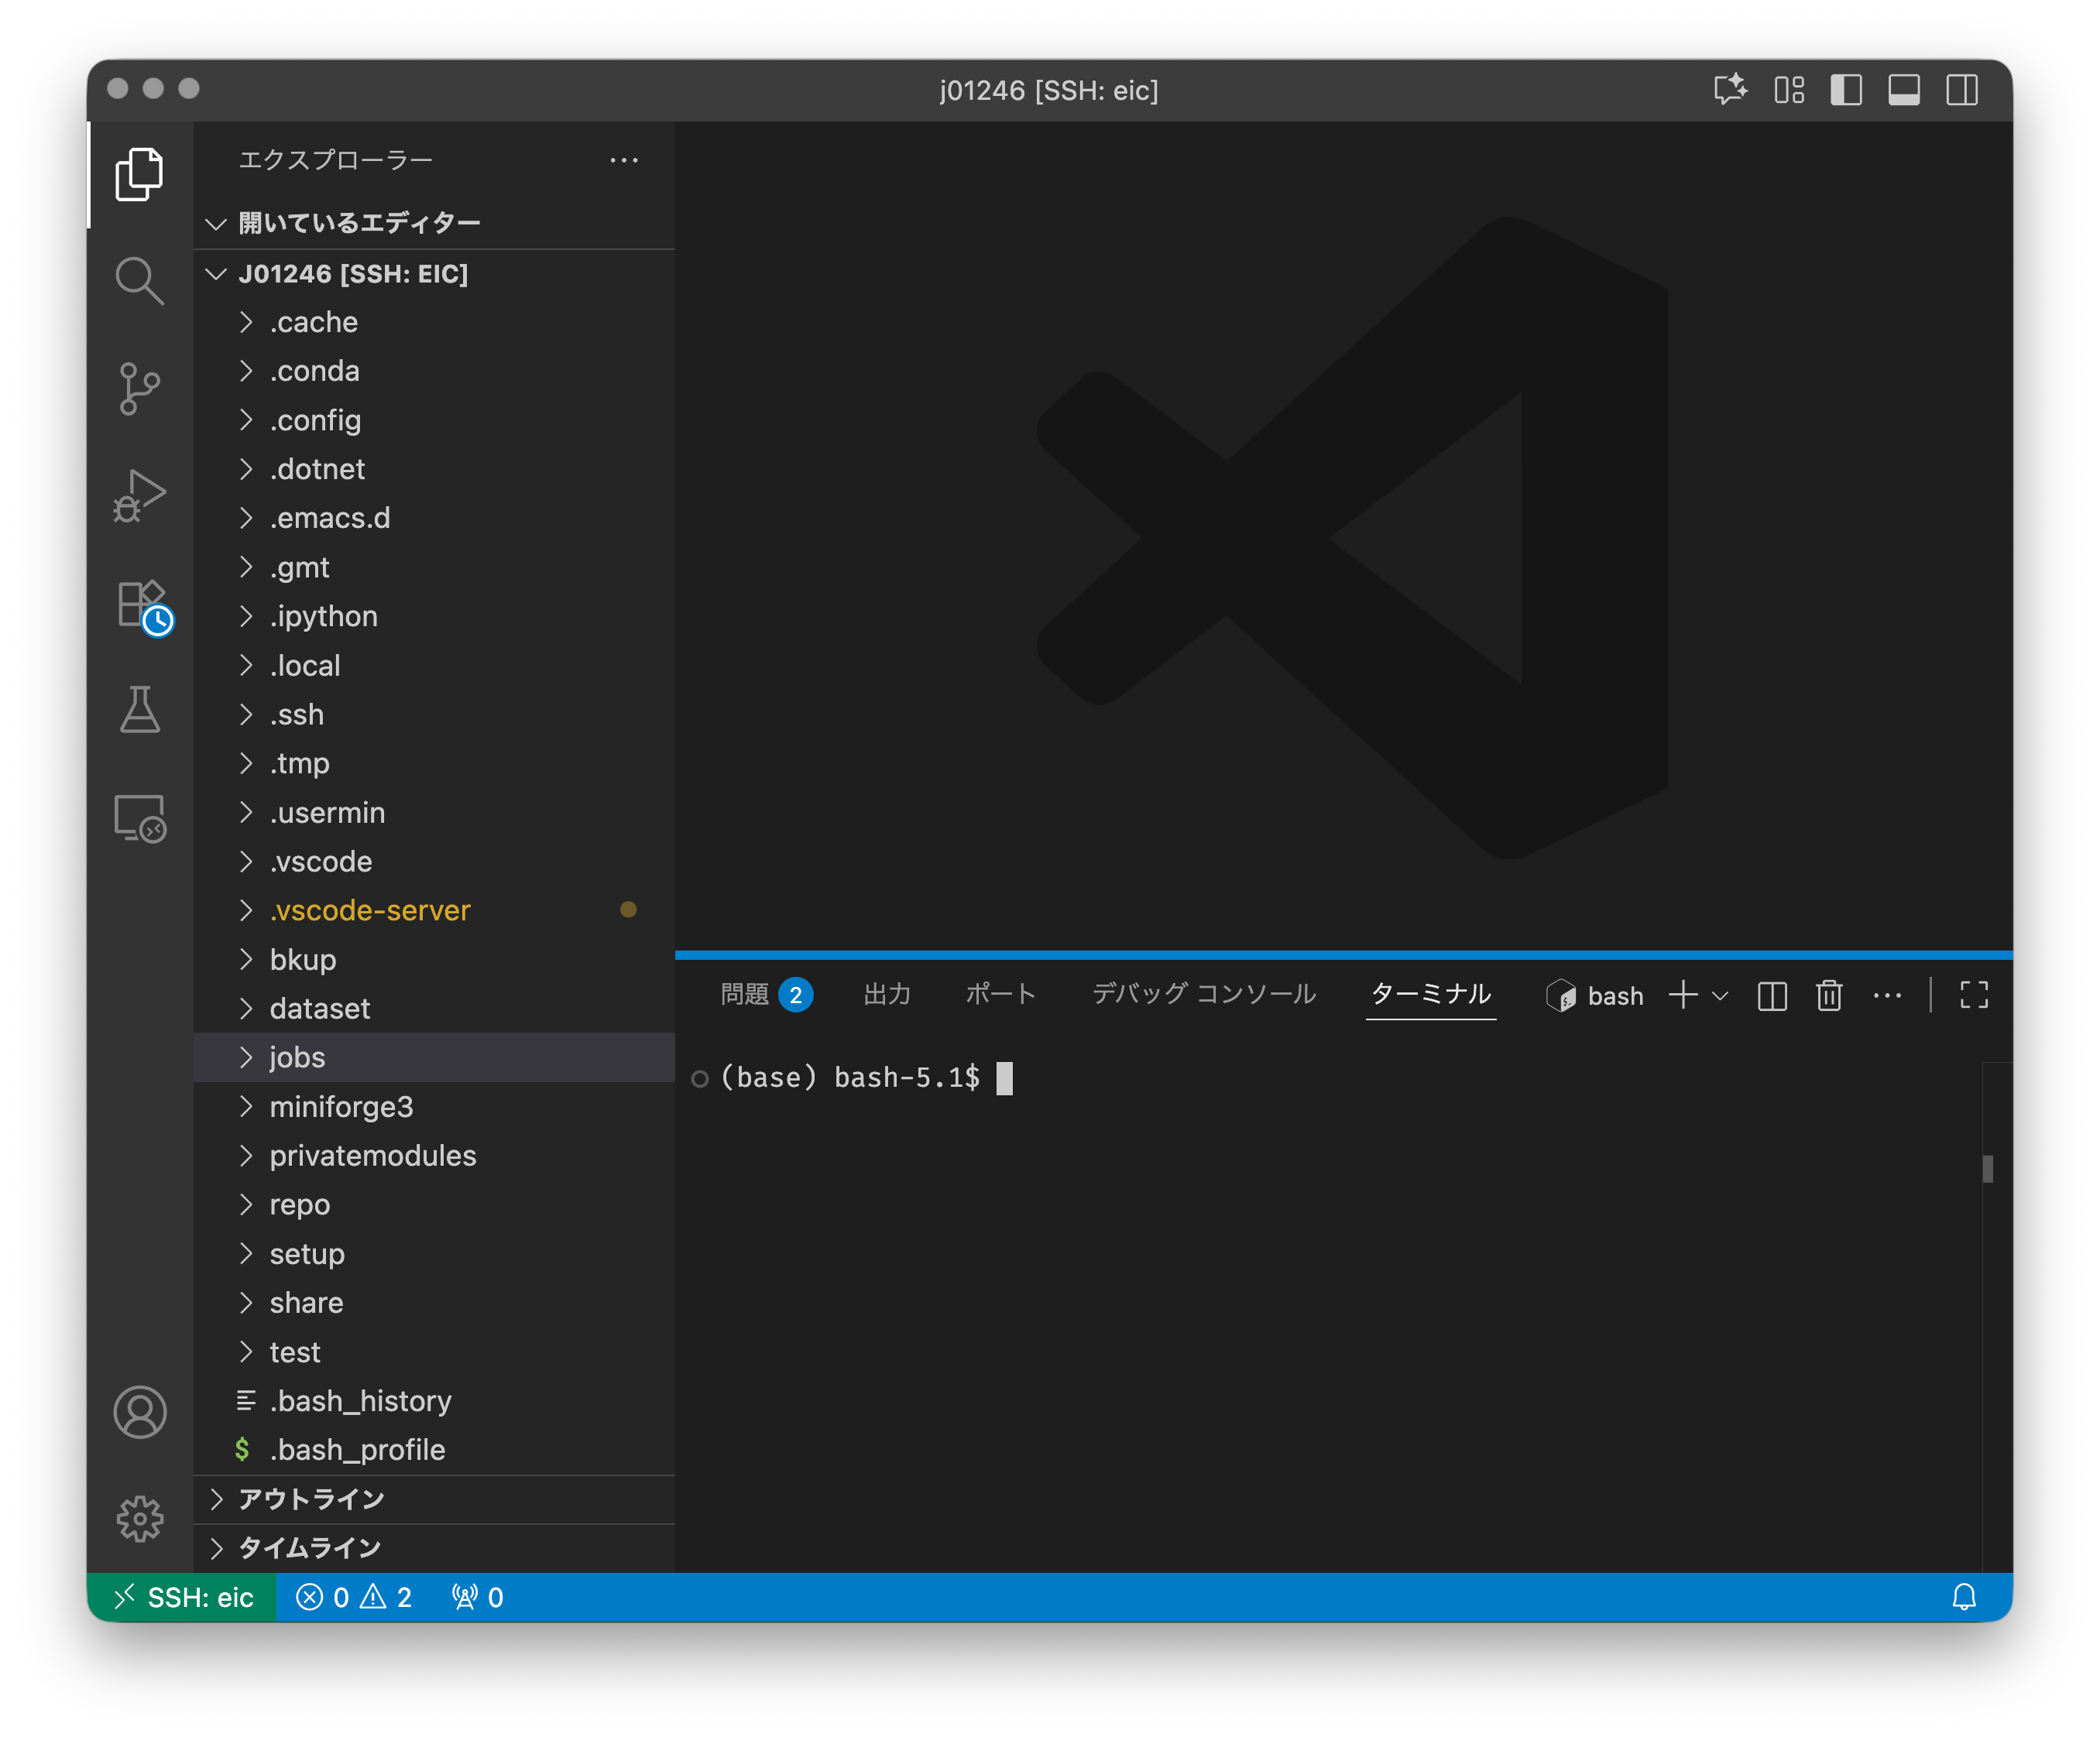Toggle the secondary side bar visibility
Viewport: 2100px width, 1737px height.
pyautogui.click(x=1962, y=90)
